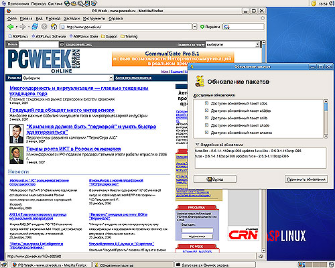This screenshot has height=268, width=335.
Task: Open the URL bar history dropdown
Action: coord(195,27)
